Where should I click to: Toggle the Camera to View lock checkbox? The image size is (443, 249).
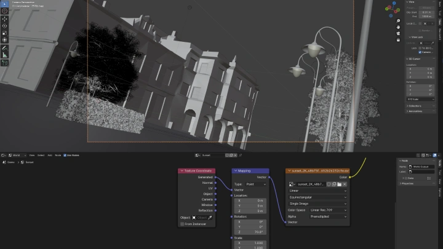click(420, 52)
